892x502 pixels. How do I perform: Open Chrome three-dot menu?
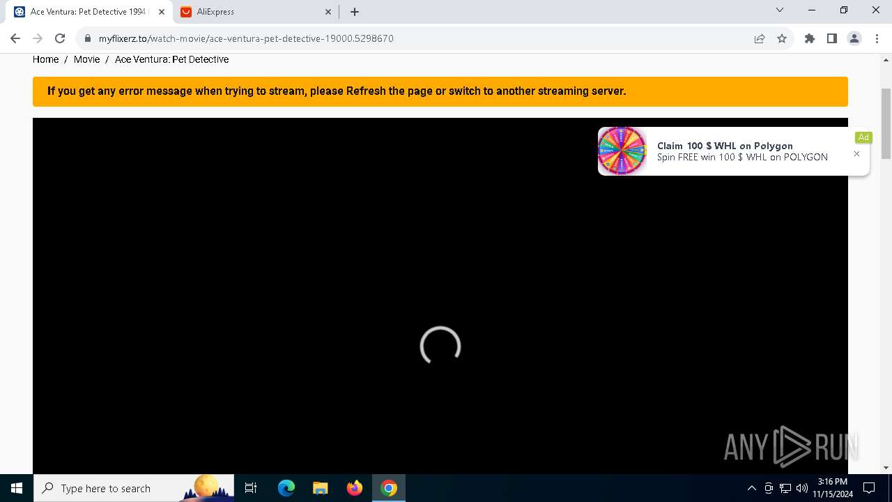click(877, 38)
